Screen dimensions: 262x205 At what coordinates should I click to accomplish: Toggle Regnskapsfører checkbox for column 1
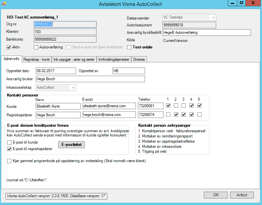click(x=168, y=114)
